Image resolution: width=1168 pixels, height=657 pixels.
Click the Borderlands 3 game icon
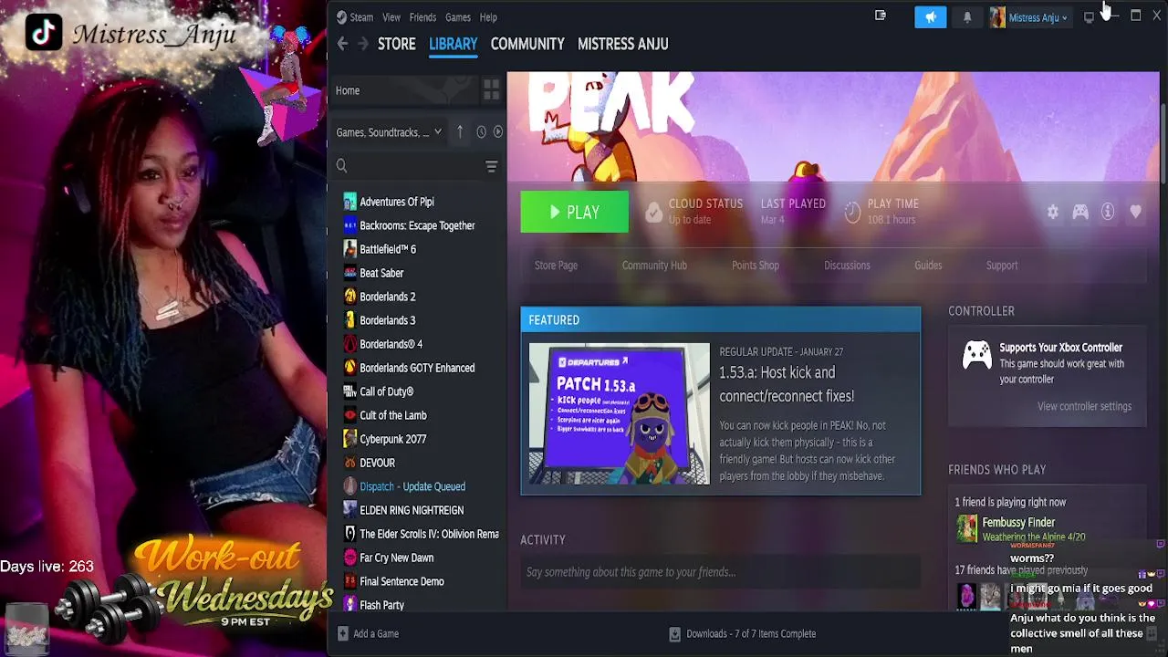click(x=350, y=320)
